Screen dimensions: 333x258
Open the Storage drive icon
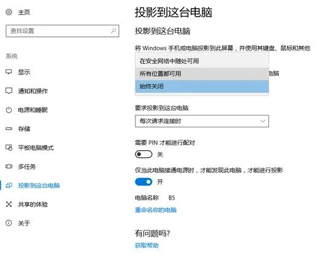9,128
